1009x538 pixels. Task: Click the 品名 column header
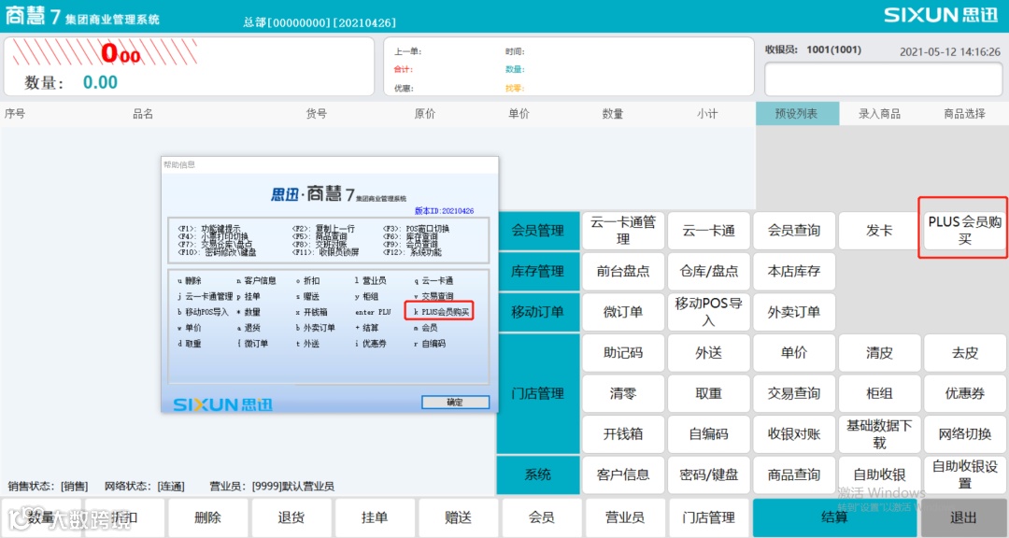click(143, 114)
